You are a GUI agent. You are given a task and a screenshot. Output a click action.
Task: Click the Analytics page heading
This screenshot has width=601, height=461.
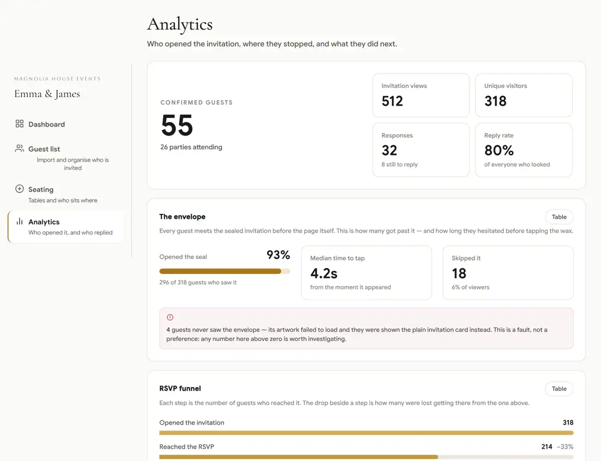pyautogui.click(x=180, y=24)
